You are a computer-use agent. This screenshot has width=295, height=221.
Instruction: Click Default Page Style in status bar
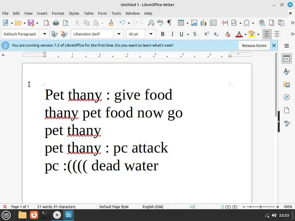click(x=114, y=207)
